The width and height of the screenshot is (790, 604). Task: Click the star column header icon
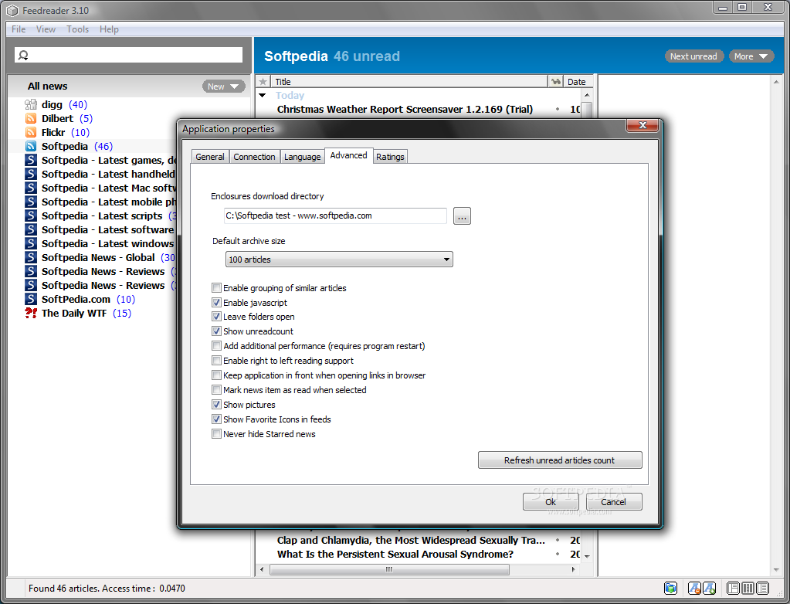click(263, 82)
